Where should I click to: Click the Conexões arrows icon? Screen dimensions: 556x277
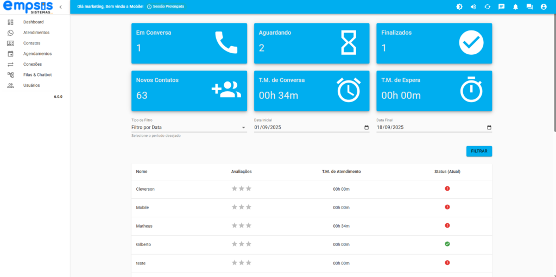point(10,64)
